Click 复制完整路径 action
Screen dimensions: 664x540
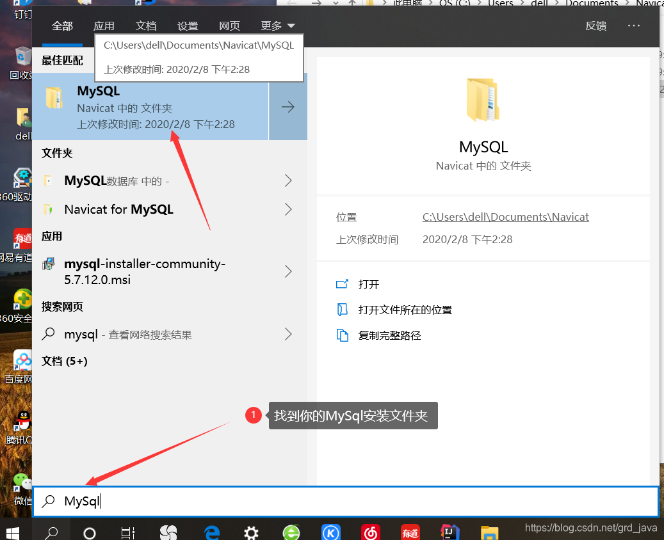pos(389,336)
